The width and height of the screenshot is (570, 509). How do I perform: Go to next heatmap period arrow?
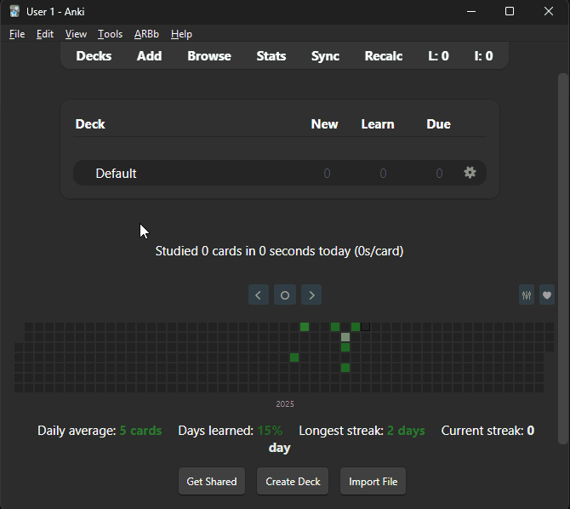(x=311, y=295)
